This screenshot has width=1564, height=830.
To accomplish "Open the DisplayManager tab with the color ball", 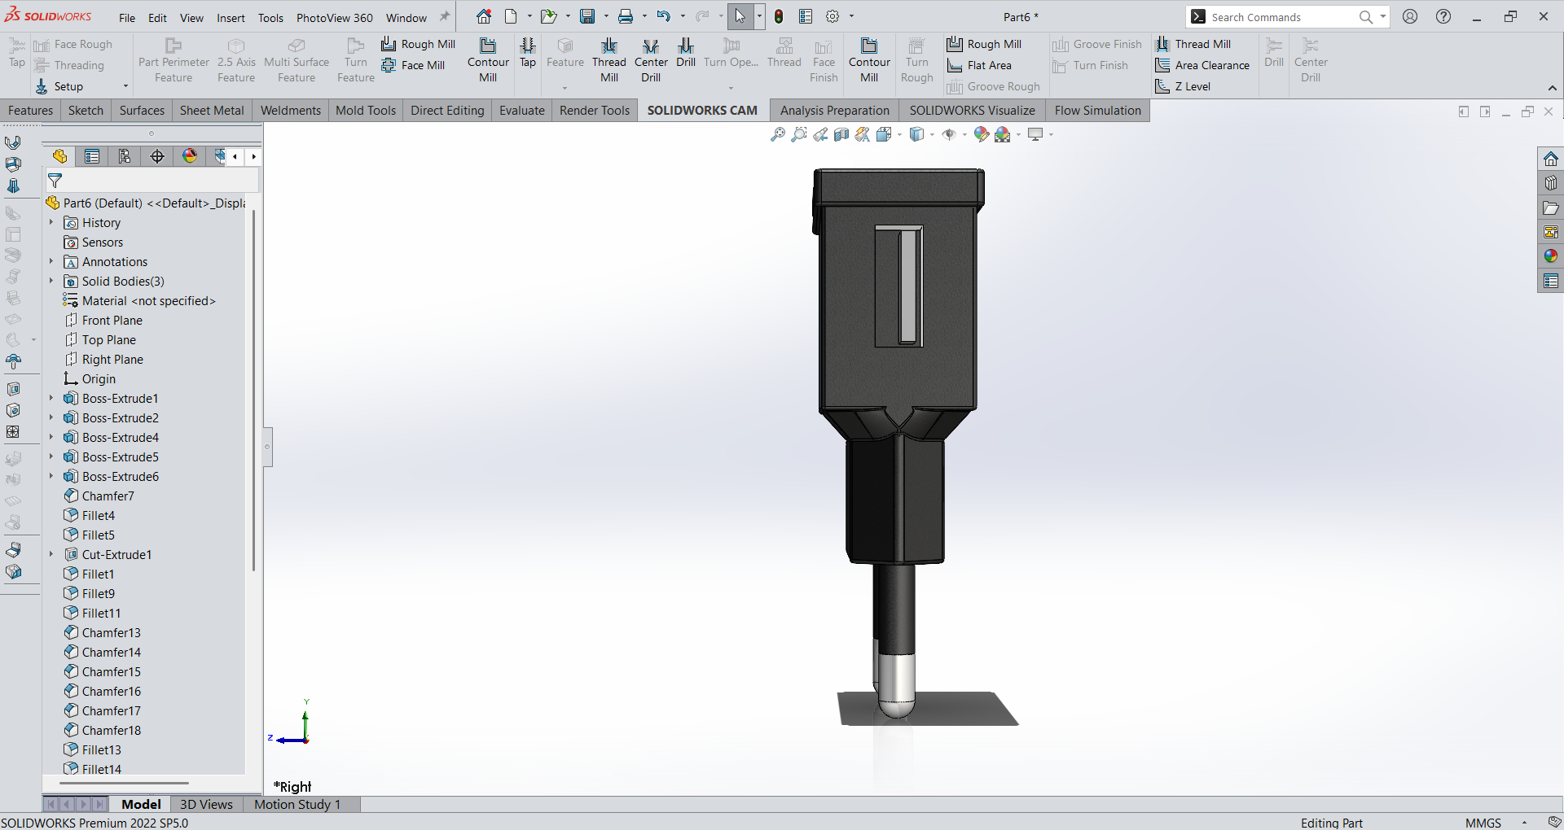I will 190,156.
